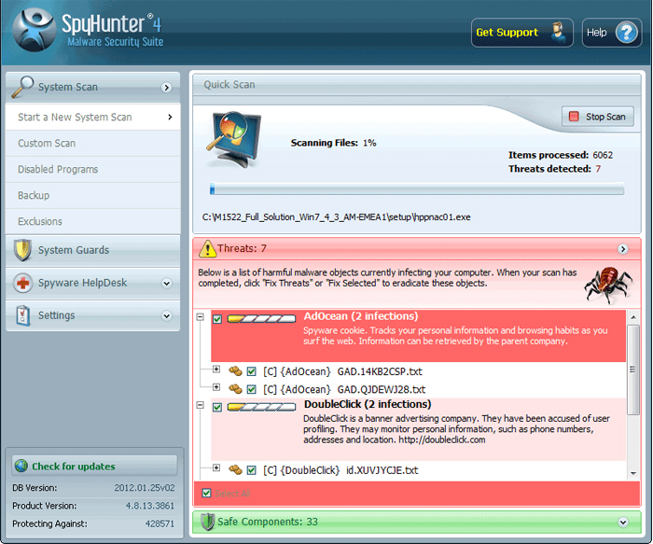Open the Settings section
653x544 pixels.
coord(93,315)
